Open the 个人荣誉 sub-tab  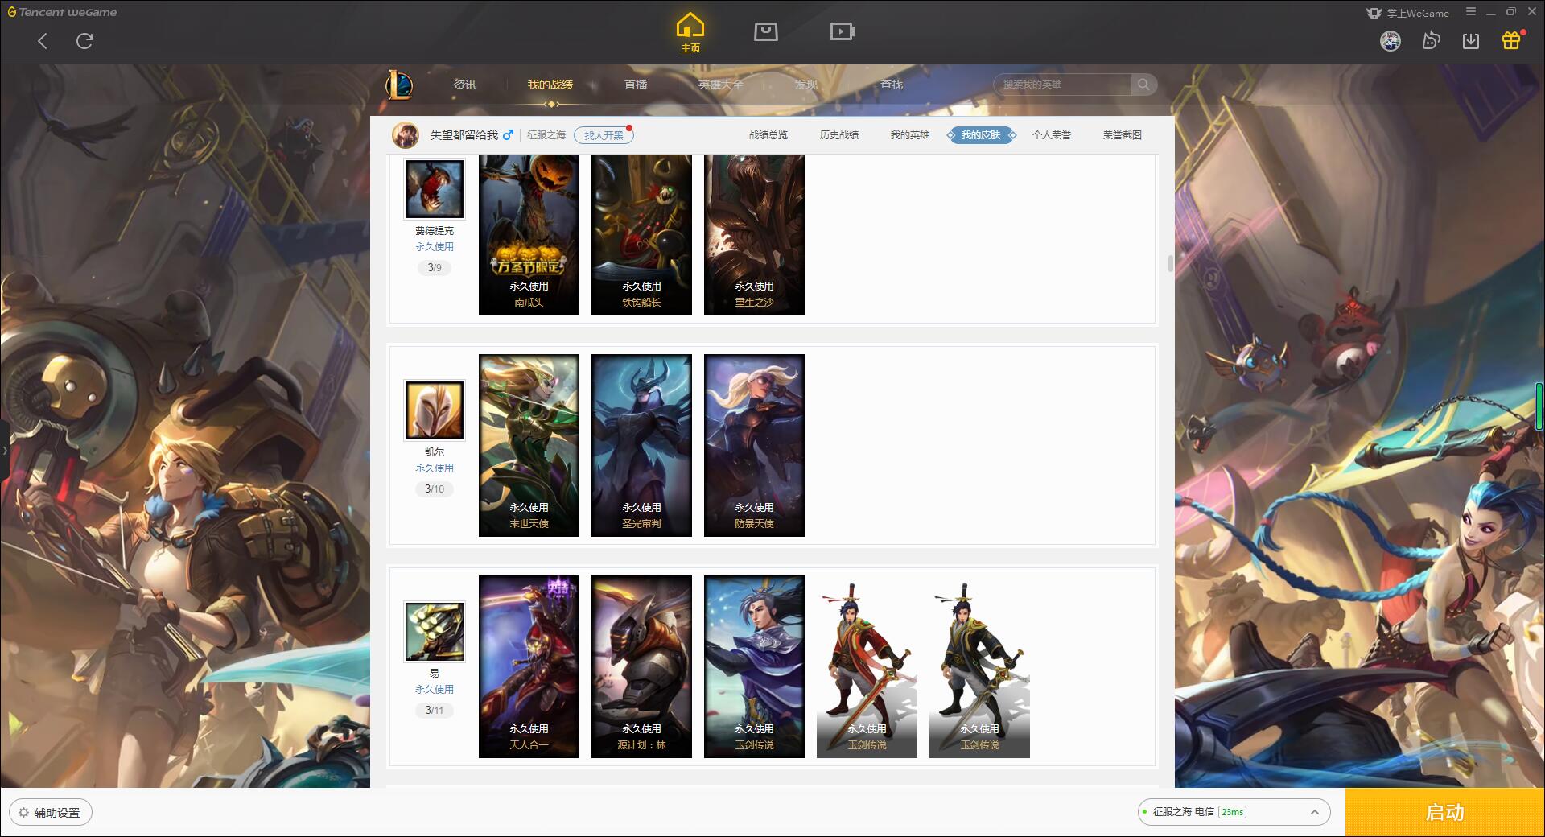[x=1052, y=135]
